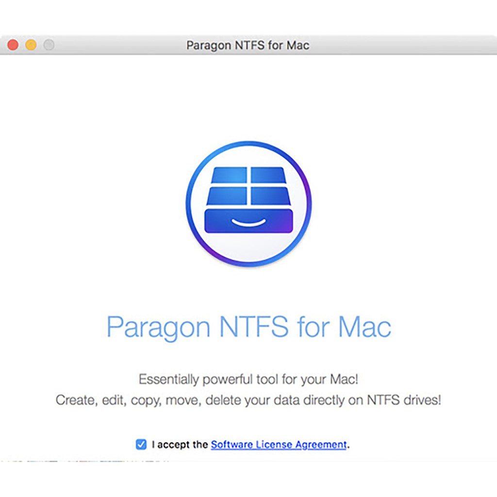Click the Paragon NTFS drive logo icon
This screenshot has height=497, width=497.
(249, 204)
